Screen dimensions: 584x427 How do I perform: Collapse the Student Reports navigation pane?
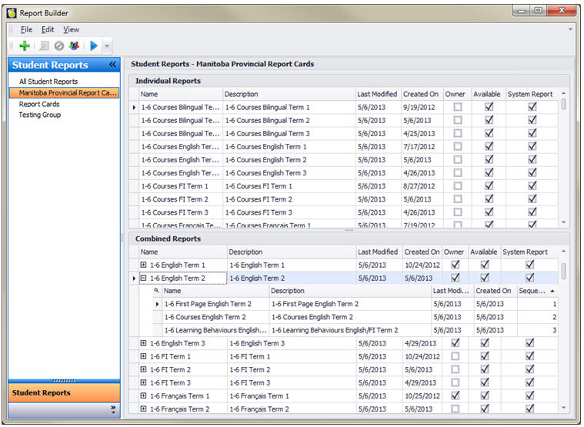[x=112, y=65]
